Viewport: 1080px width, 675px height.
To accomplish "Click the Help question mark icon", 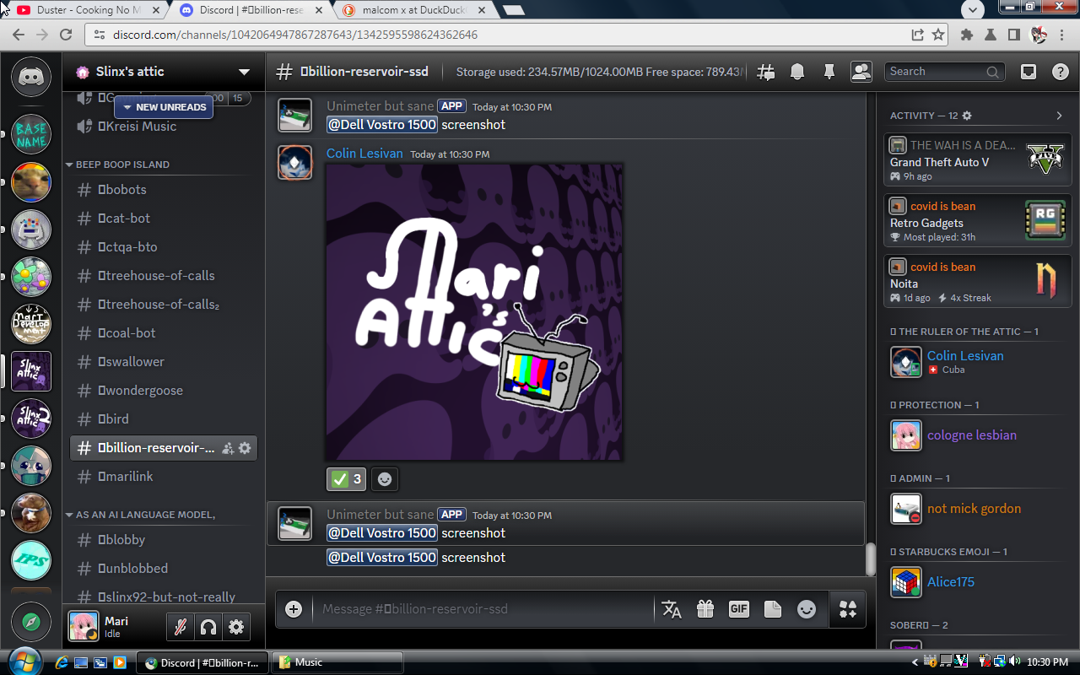I will (x=1061, y=72).
